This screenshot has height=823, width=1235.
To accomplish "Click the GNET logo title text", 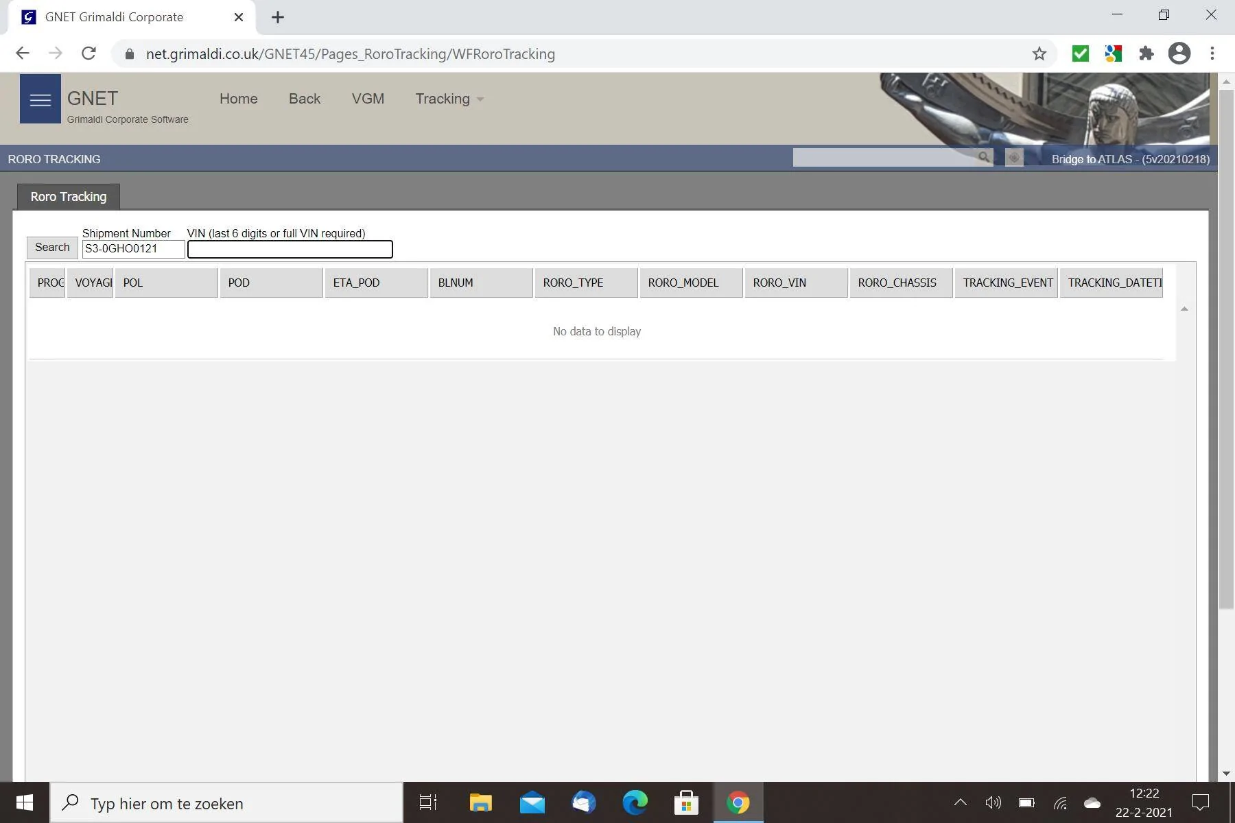I will pyautogui.click(x=93, y=99).
